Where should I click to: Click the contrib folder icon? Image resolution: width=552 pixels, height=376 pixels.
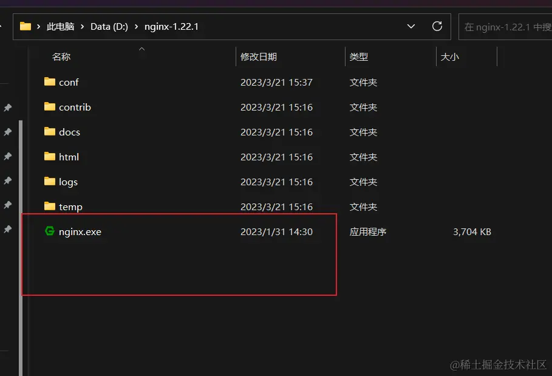tap(50, 107)
